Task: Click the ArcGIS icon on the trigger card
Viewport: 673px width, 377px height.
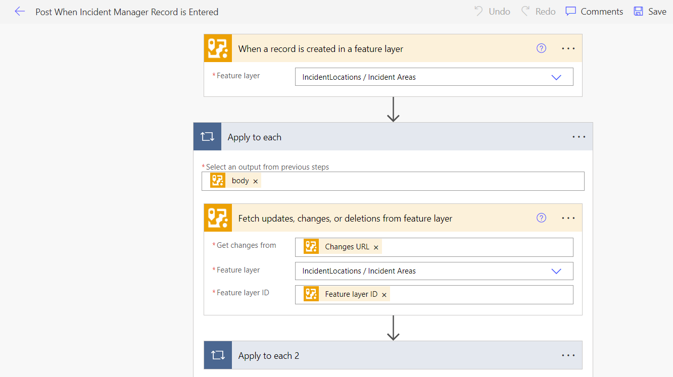Action: pyautogui.click(x=218, y=48)
